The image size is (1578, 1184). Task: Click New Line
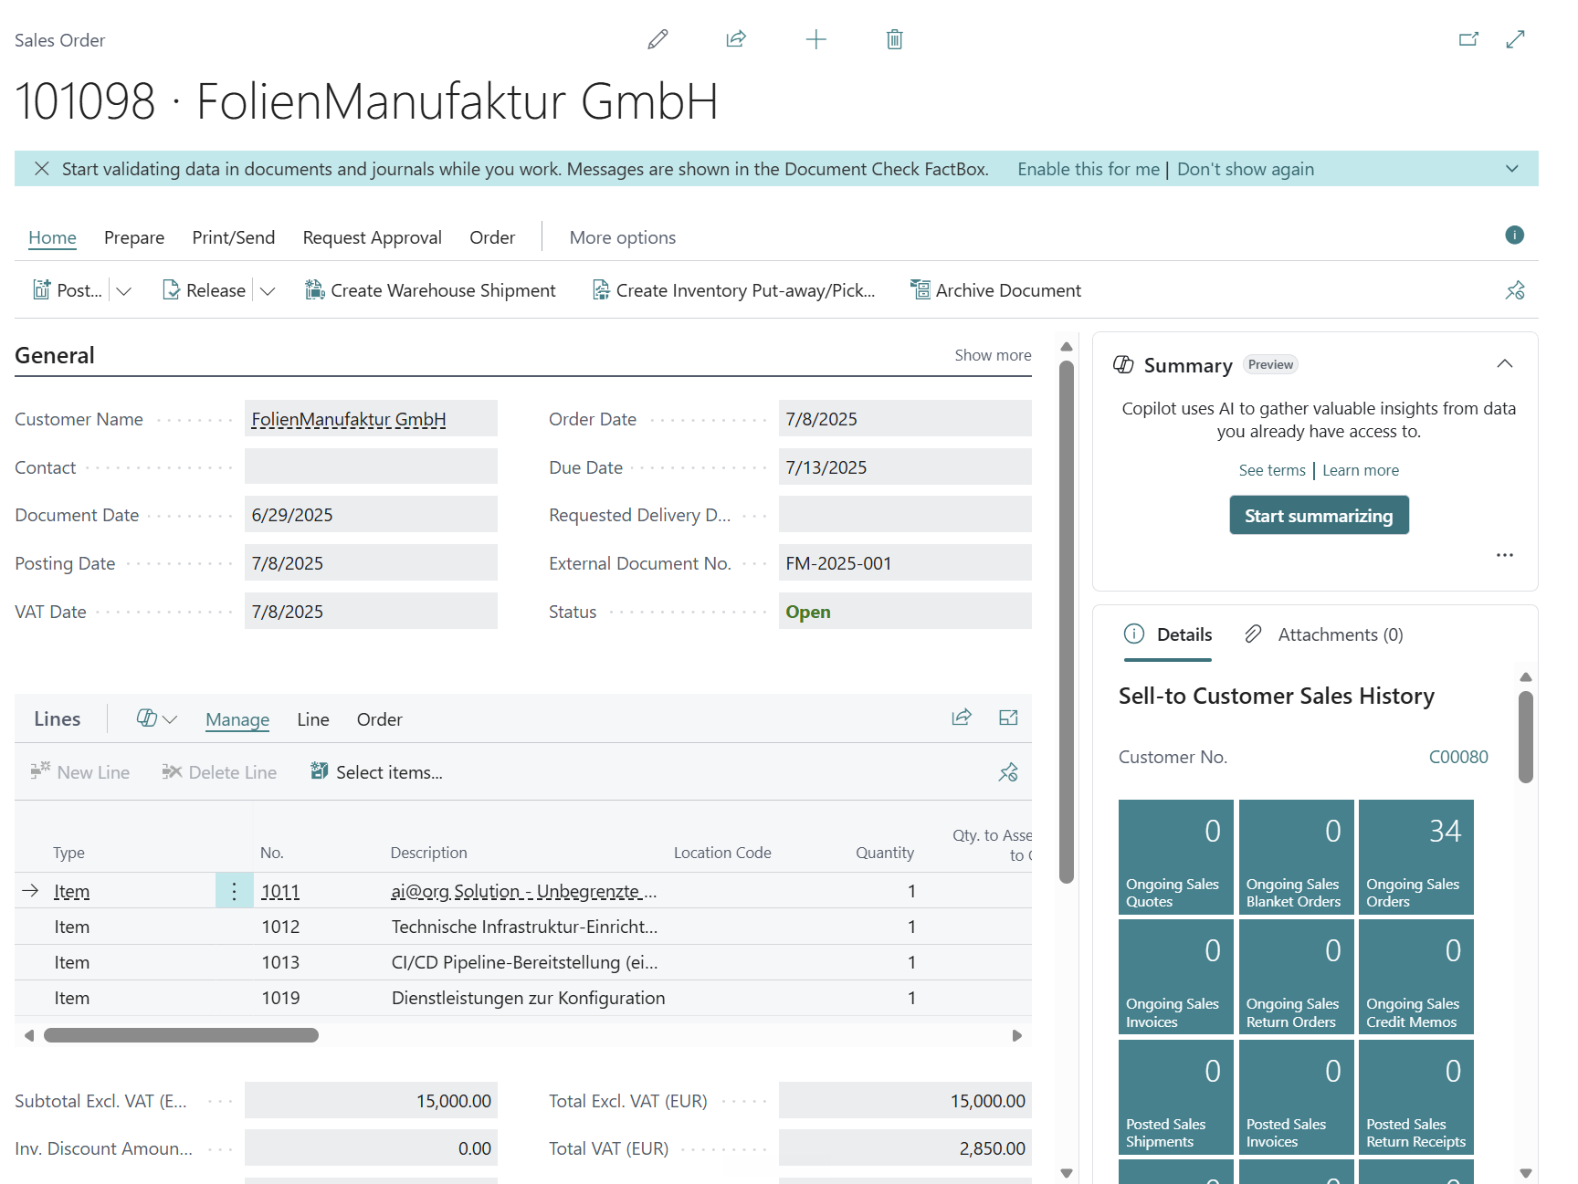(x=80, y=772)
